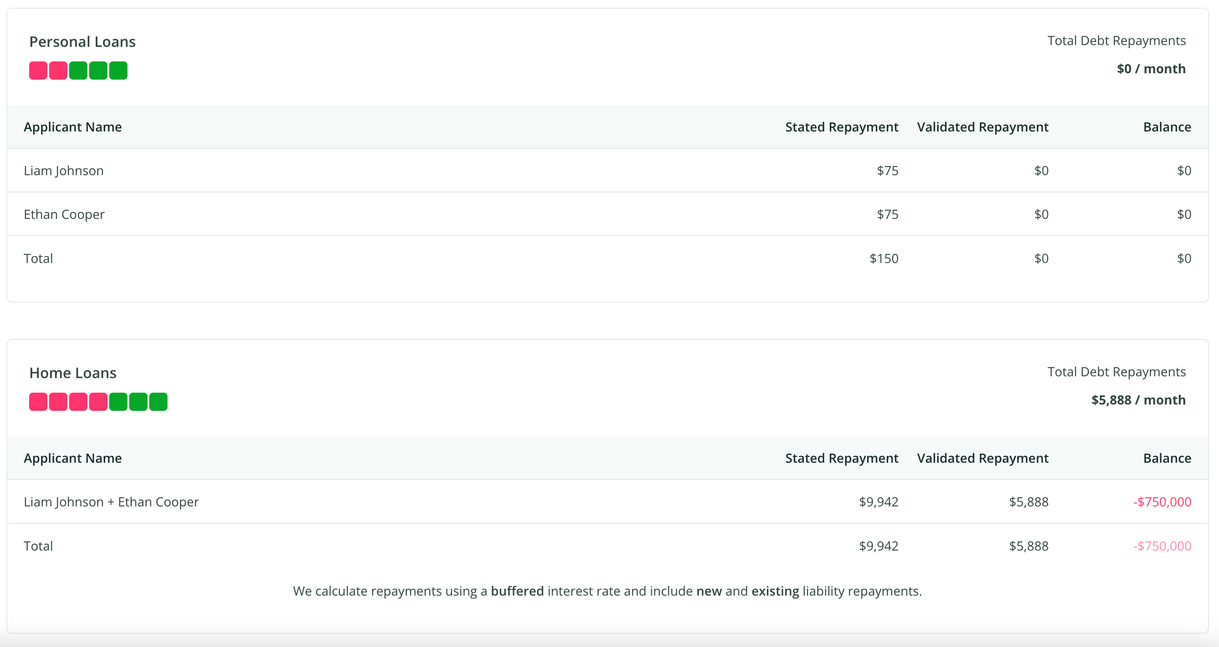Click the word buffered in repayment note
This screenshot has width=1219, height=647.
pyautogui.click(x=517, y=591)
